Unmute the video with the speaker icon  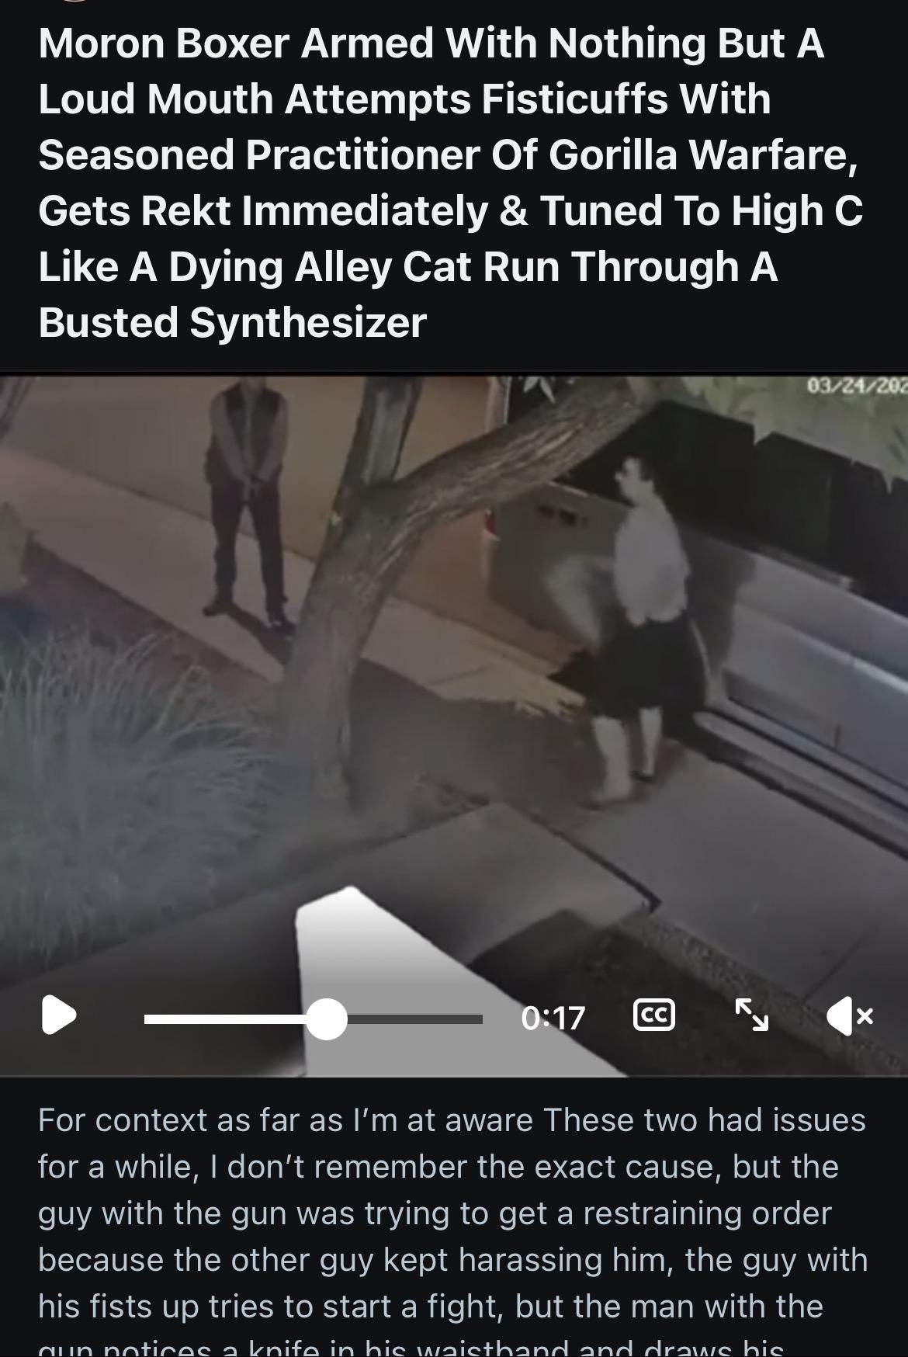point(850,1015)
